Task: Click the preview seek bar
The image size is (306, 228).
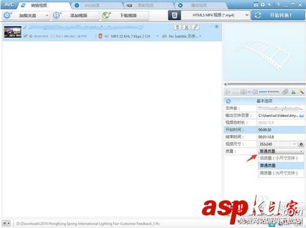Action: 265,84
